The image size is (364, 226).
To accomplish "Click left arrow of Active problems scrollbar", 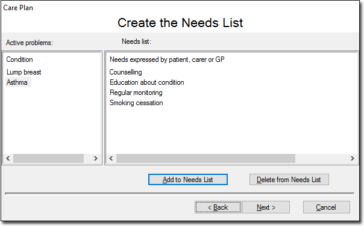I will click(8, 159).
